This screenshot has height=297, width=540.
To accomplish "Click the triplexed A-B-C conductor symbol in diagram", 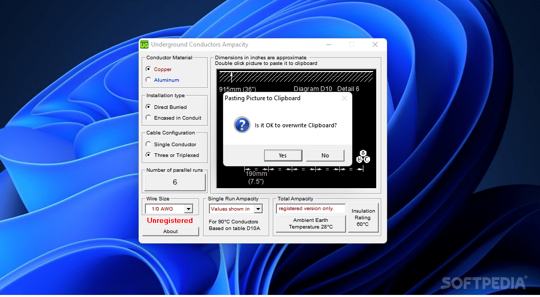I will click(x=363, y=157).
